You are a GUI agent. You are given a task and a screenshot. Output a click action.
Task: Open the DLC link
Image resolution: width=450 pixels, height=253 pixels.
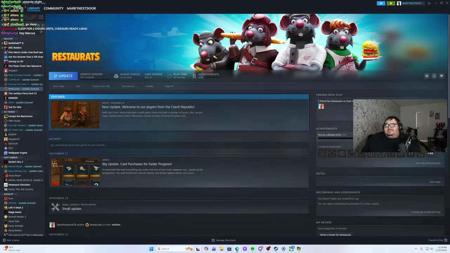point(78,86)
